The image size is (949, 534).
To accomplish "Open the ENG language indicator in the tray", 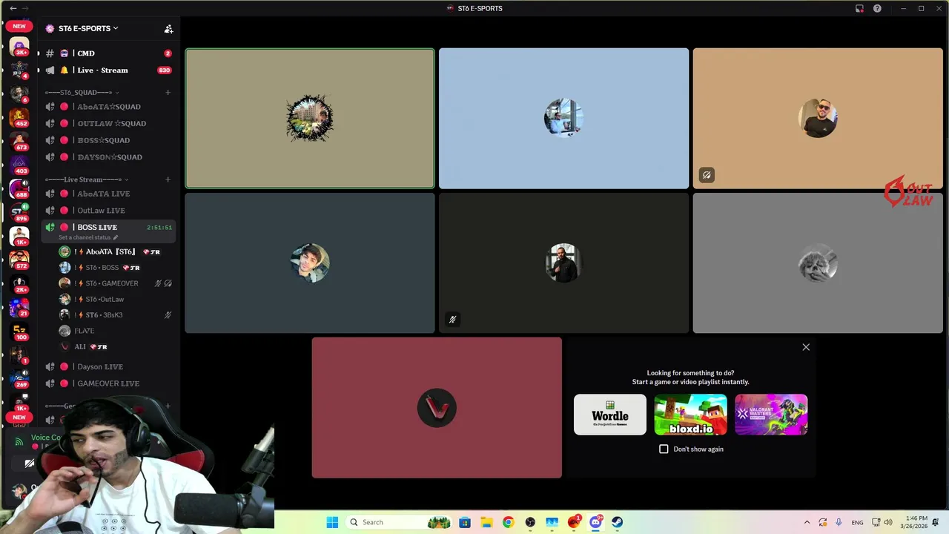I will 857,522.
